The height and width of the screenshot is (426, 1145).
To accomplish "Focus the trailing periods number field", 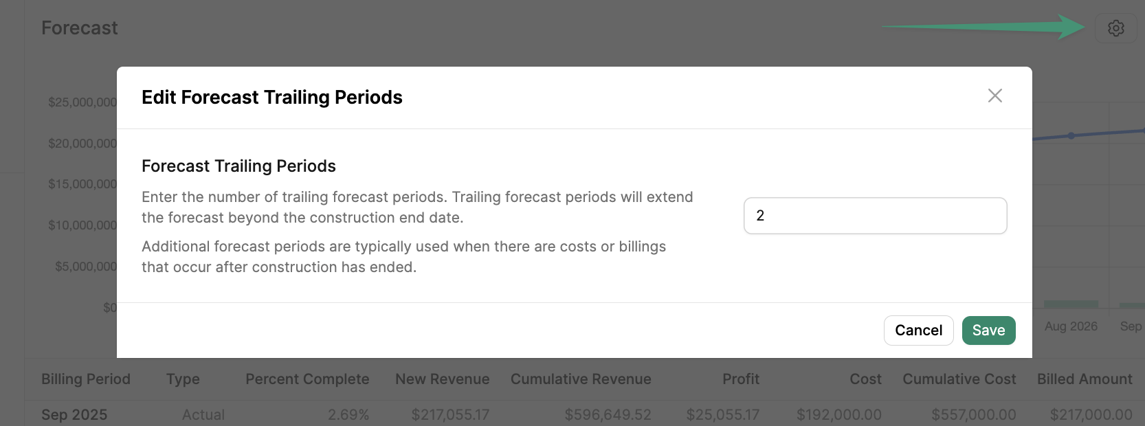I will (x=875, y=216).
